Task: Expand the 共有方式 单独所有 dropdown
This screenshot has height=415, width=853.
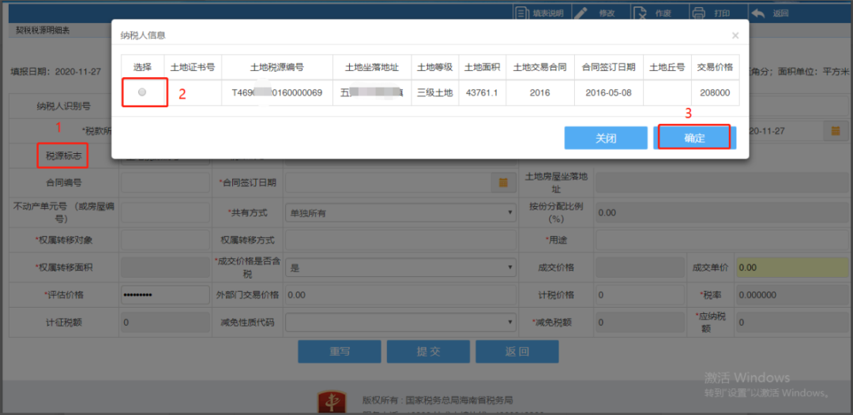Action: 401,213
